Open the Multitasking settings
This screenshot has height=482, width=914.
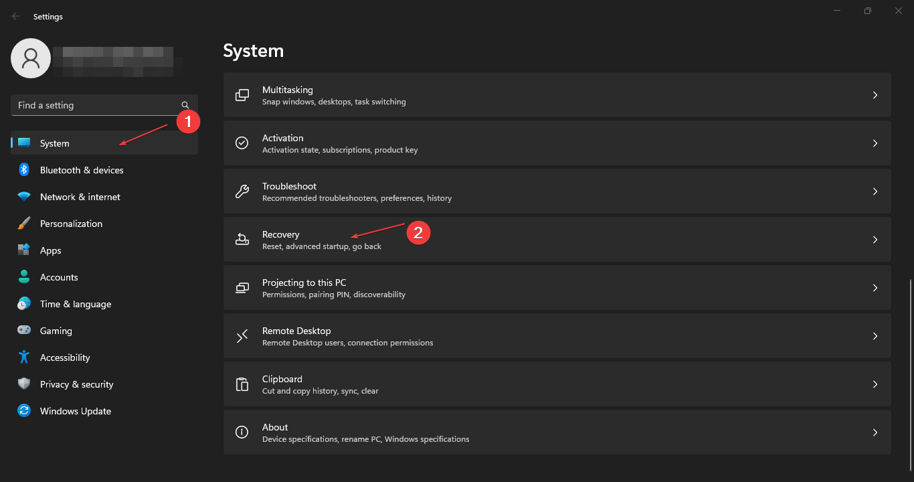click(557, 95)
